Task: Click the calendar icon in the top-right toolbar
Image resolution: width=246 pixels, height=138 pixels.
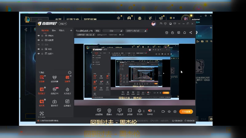Action: click(167, 33)
